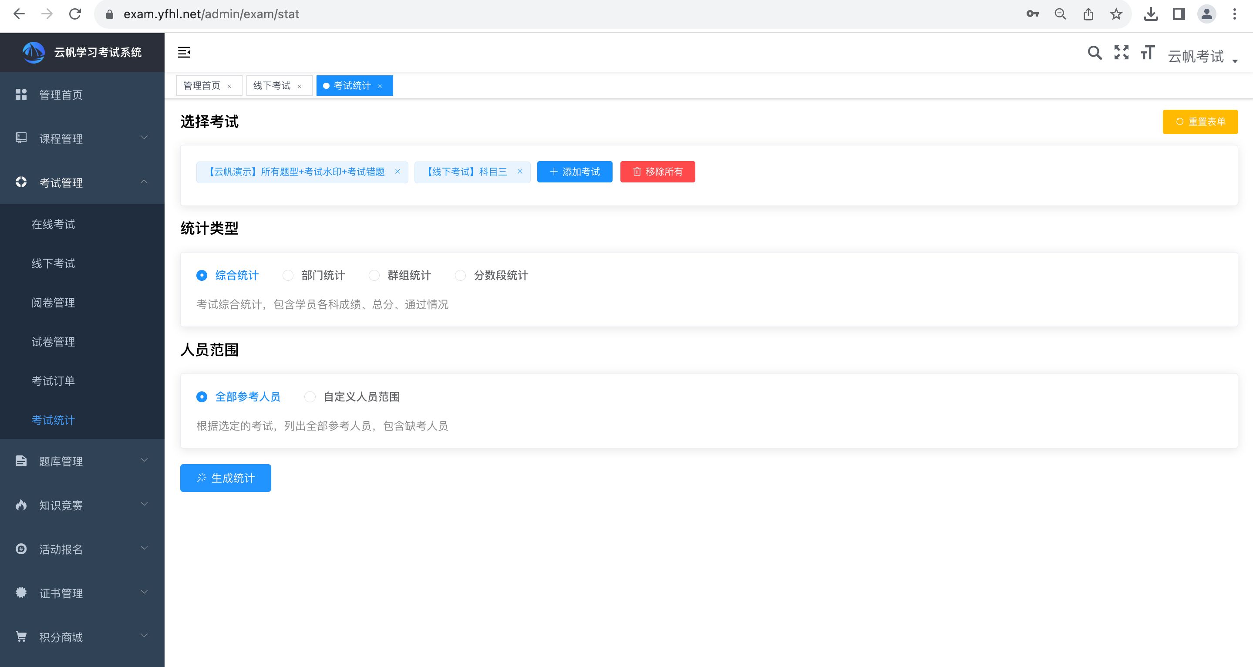Remove the 云帆演示 exam tag
1253x667 pixels.
pos(397,171)
